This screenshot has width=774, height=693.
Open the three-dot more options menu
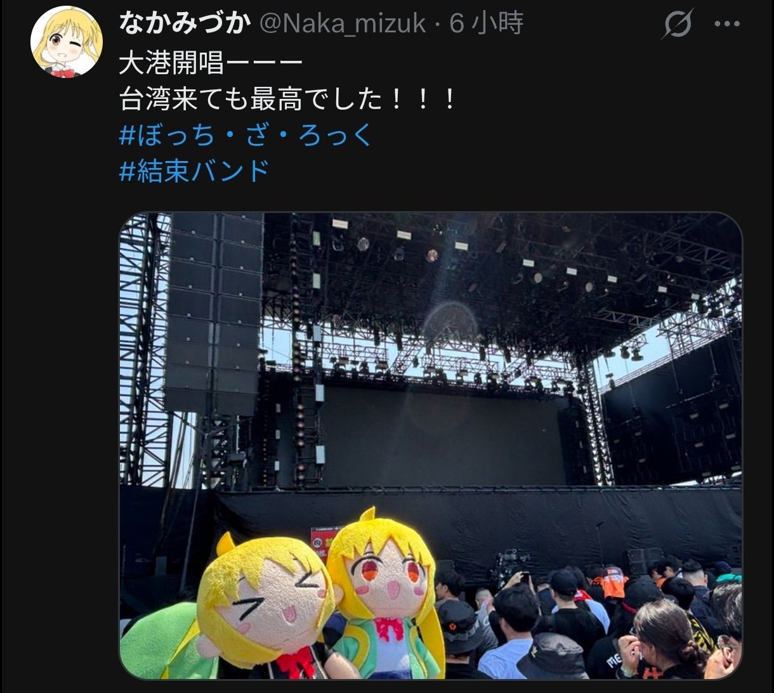click(727, 24)
